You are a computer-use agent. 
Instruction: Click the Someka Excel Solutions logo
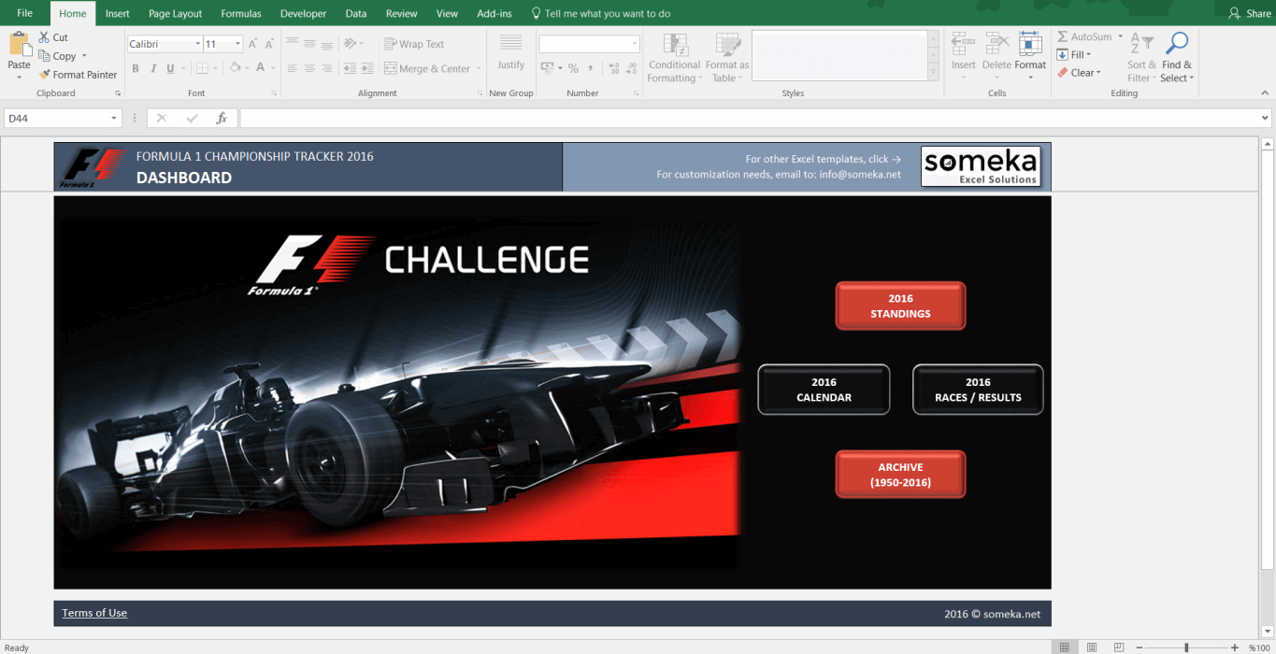981,165
